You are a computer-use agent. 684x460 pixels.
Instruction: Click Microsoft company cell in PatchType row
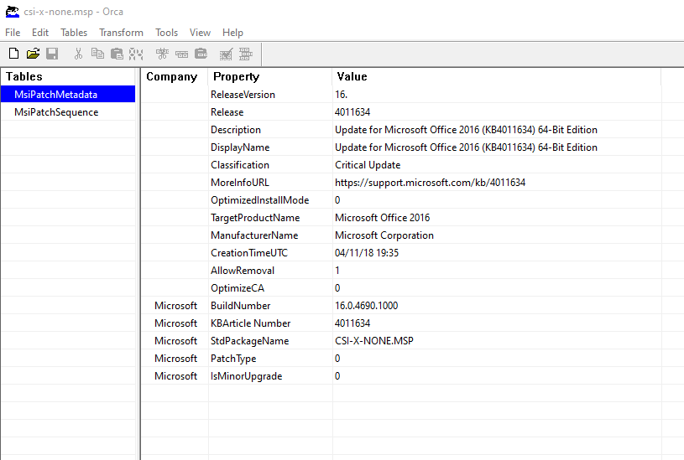pyautogui.click(x=175, y=359)
